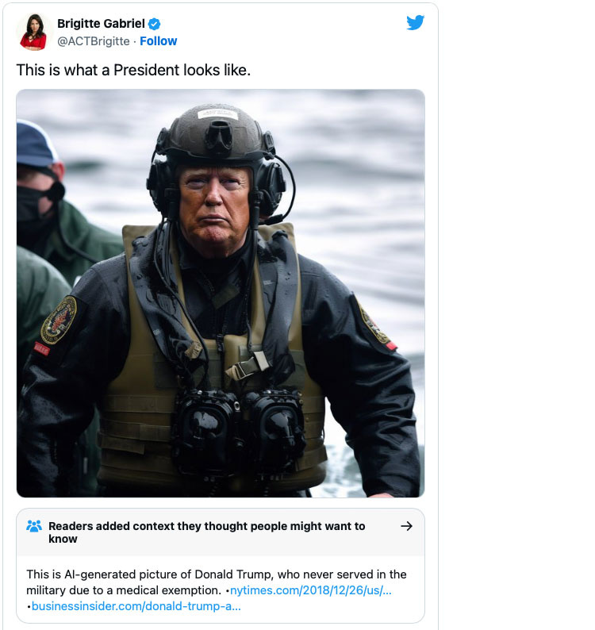This screenshot has width=595, height=630.
Task: Click the blue Twitter bird logo
Action: pyautogui.click(x=415, y=22)
